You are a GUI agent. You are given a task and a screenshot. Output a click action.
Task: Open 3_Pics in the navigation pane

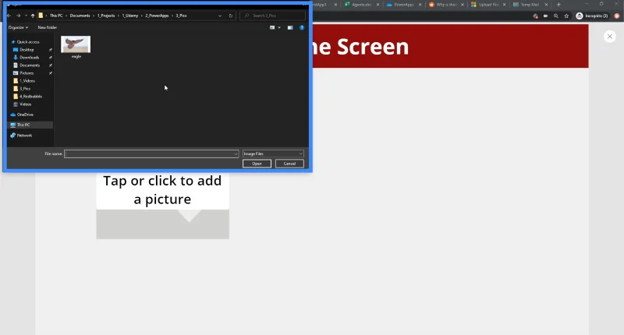25,89
